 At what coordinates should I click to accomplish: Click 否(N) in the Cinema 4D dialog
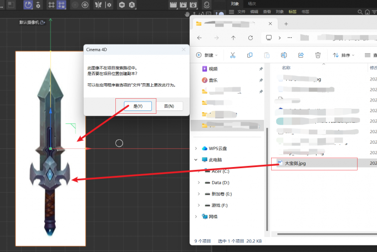coord(169,106)
